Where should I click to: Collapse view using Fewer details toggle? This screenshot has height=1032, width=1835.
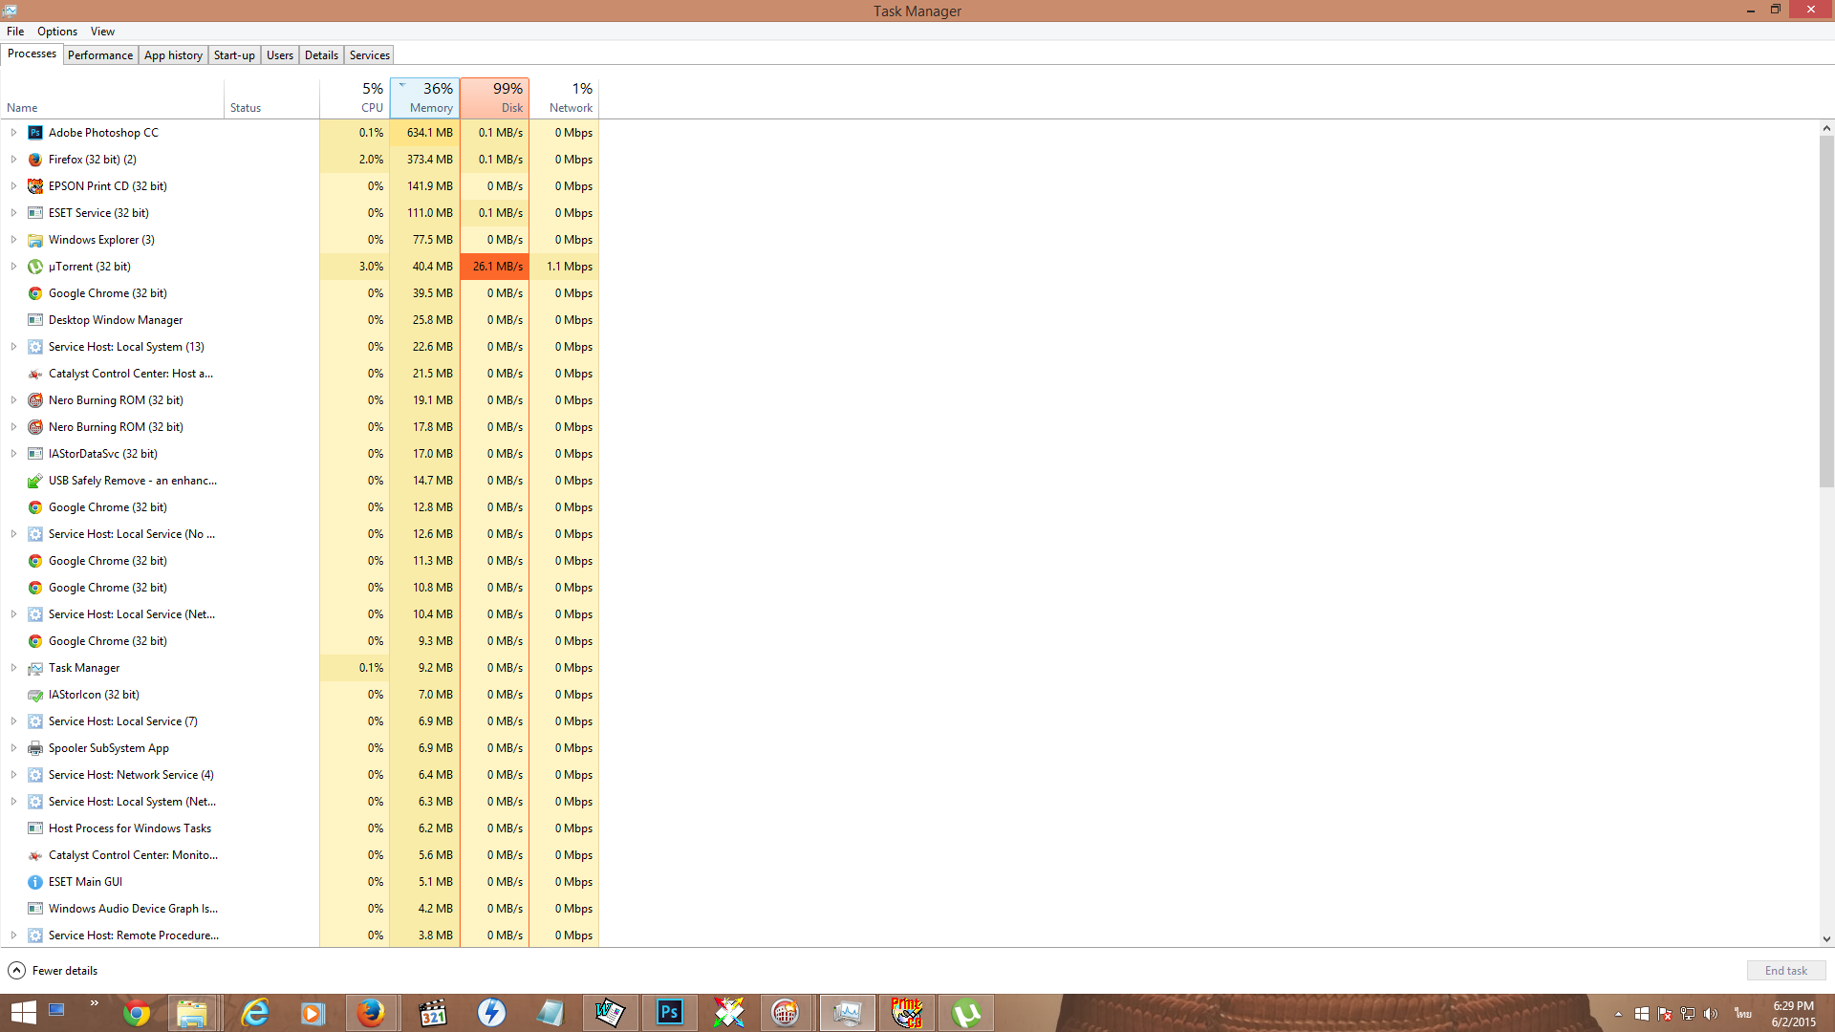17,971
